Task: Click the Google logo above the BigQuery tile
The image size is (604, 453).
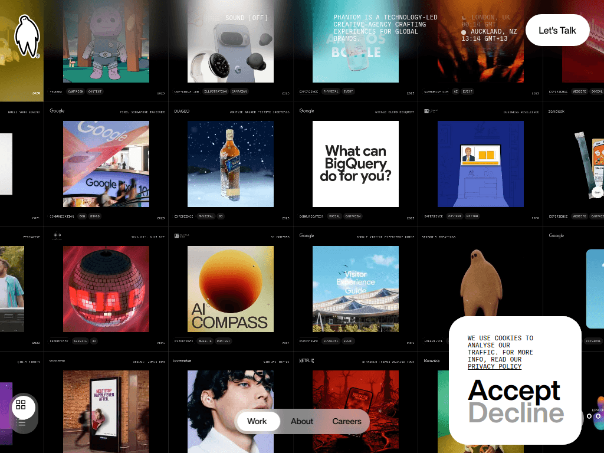Action: [307, 111]
